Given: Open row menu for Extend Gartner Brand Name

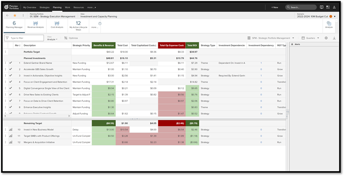Looking at the screenshot, I should point(6,63).
